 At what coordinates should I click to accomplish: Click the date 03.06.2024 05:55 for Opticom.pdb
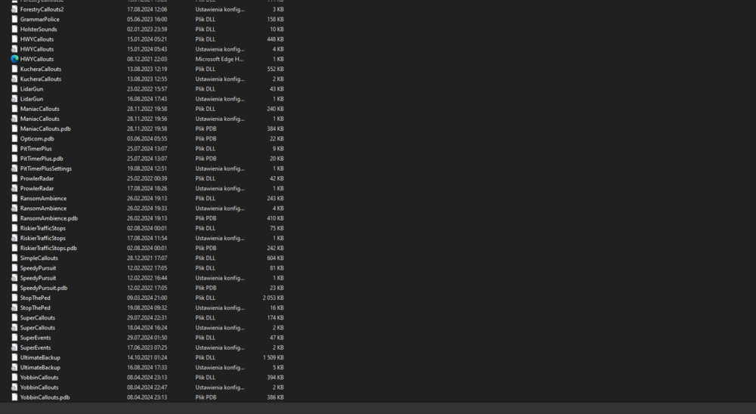(147, 138)
